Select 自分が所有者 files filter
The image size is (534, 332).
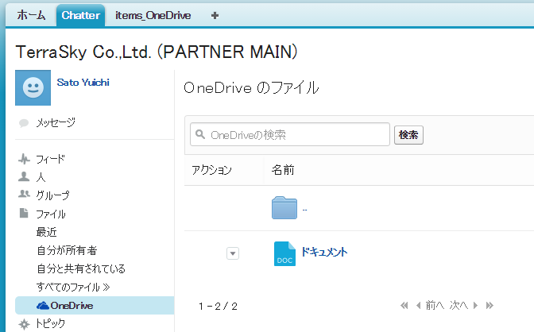pos(67,251)
